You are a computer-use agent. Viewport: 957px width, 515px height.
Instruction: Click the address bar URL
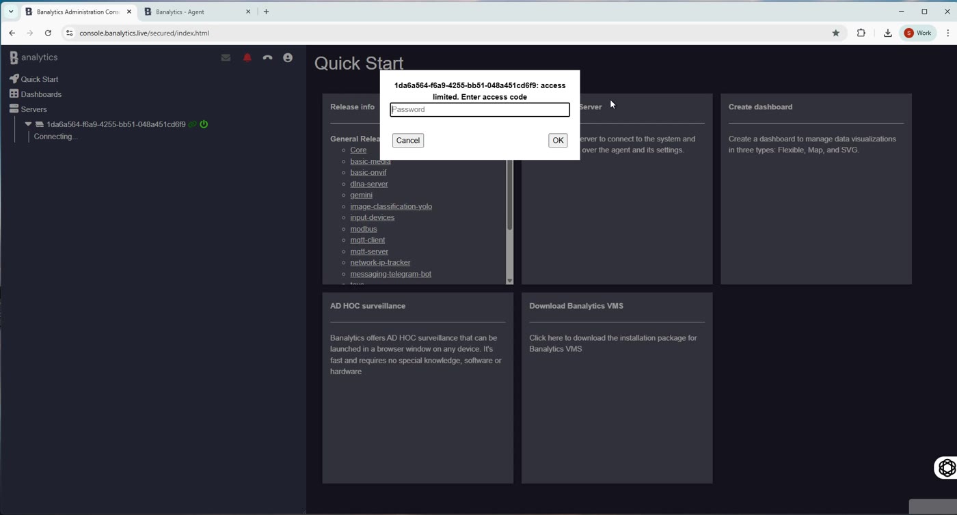[x=144, y=33]
